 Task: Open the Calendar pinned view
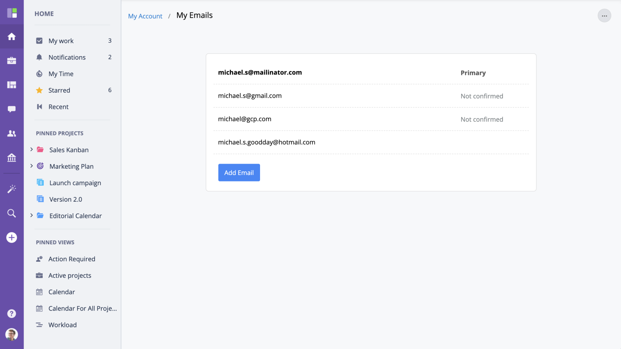[x=61, y=292]
